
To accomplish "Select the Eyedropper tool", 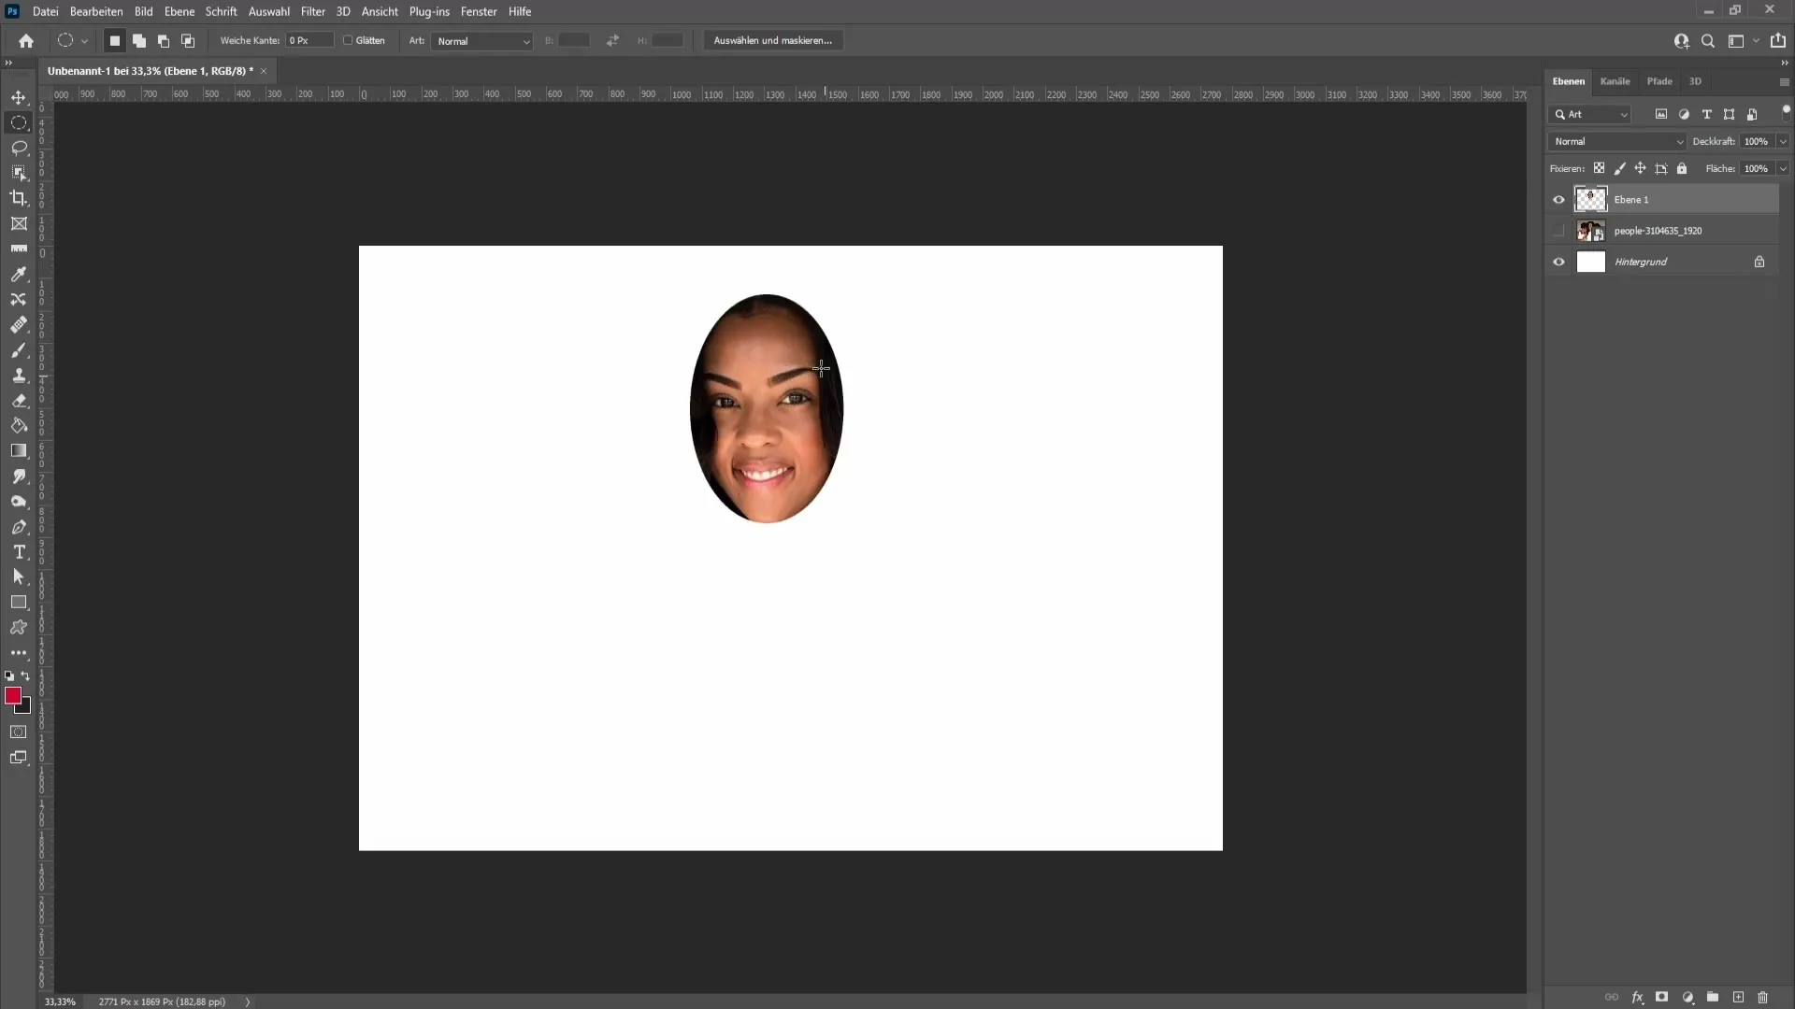I will [x=19, y=274].
